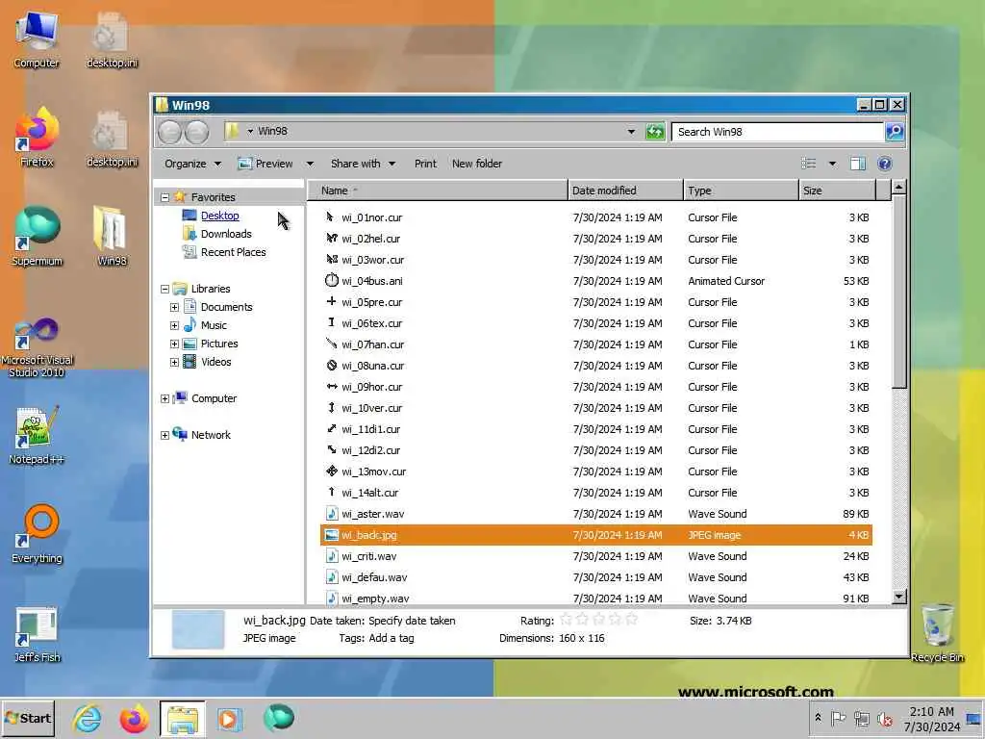Click Specify date taken in details pane
This screenshot has width=985, height=739.
point(412,621)
